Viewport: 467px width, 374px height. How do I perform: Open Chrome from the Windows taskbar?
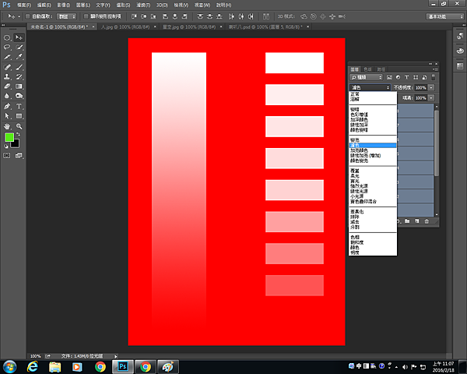click(100, 366)
